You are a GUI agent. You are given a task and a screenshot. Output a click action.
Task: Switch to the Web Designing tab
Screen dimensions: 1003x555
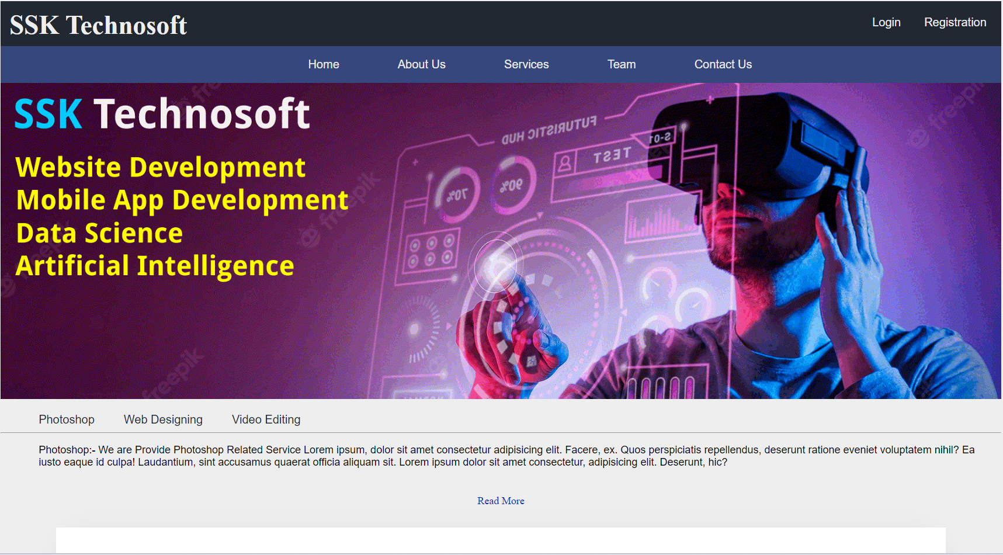pos(163,419)
